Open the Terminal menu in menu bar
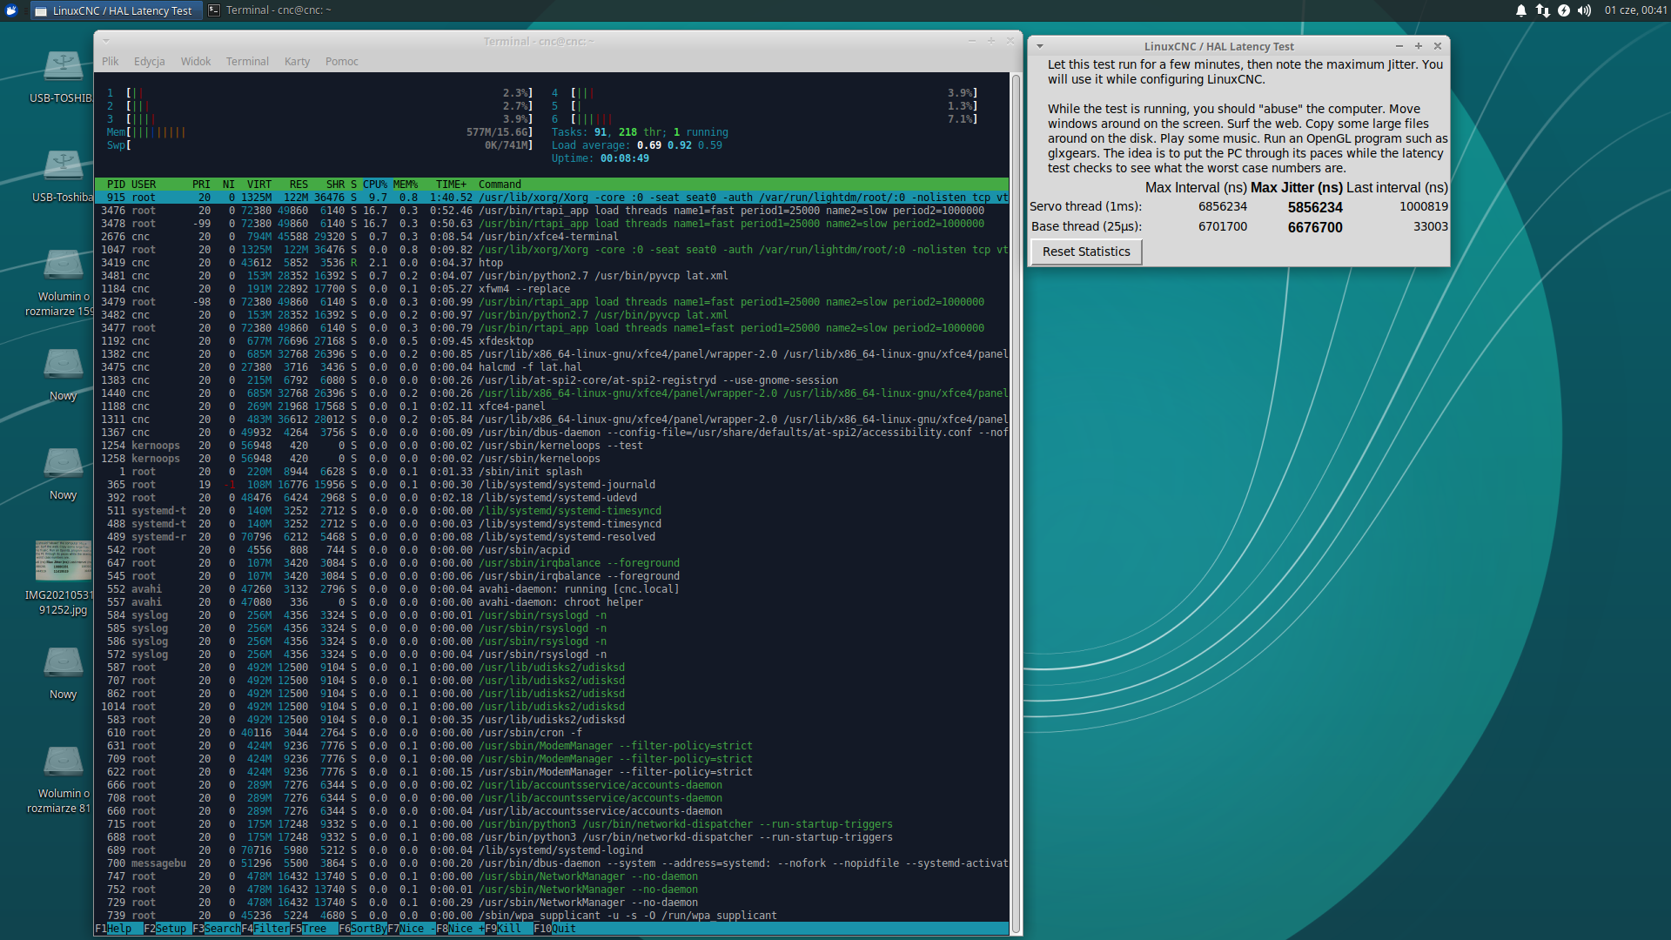This screenshot has height=940, width=1671. point(247,62)
